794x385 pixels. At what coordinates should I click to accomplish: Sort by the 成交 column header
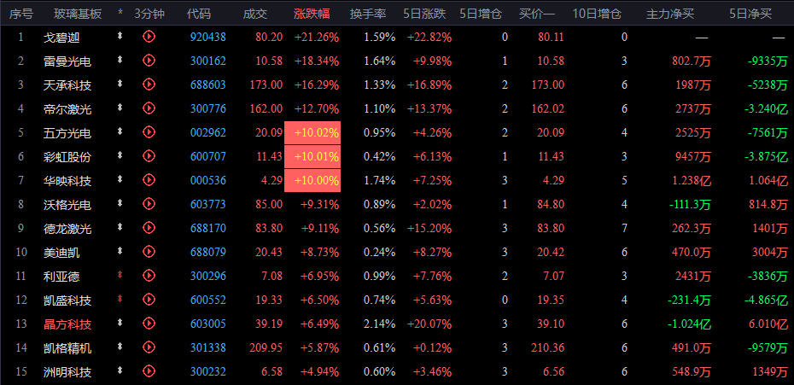point(255,14)
